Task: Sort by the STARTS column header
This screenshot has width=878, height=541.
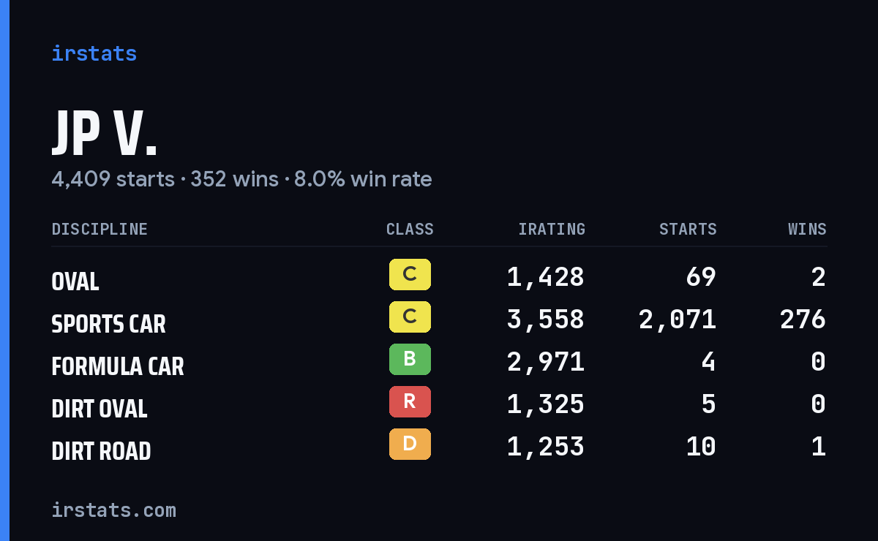Action: [x=688, y=230]
